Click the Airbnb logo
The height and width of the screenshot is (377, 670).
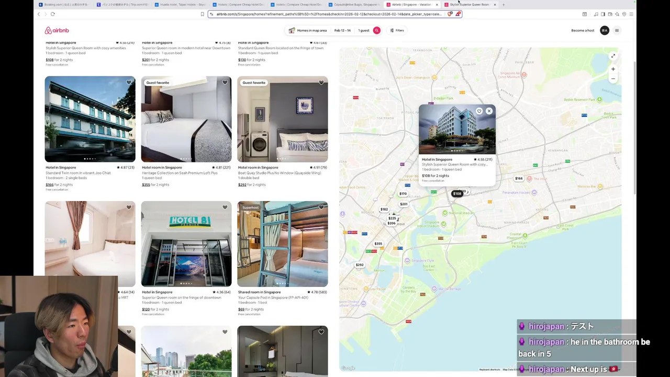[57, 30]
